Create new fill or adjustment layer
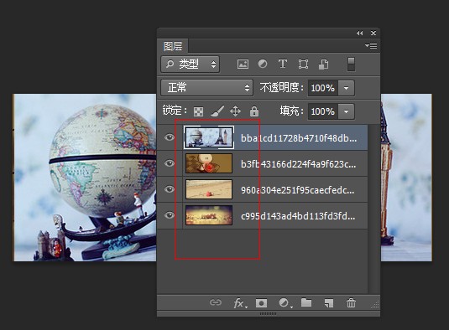Viewport: 449px width, 330px height. click(x=285, y=303)
